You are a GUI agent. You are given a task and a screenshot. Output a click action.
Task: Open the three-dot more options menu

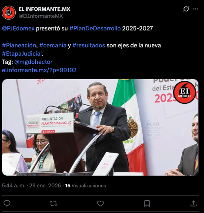[x=195, y=9]
